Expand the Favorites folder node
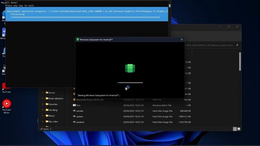This screenshot has height=146, width=260. (x=43, y=104)
